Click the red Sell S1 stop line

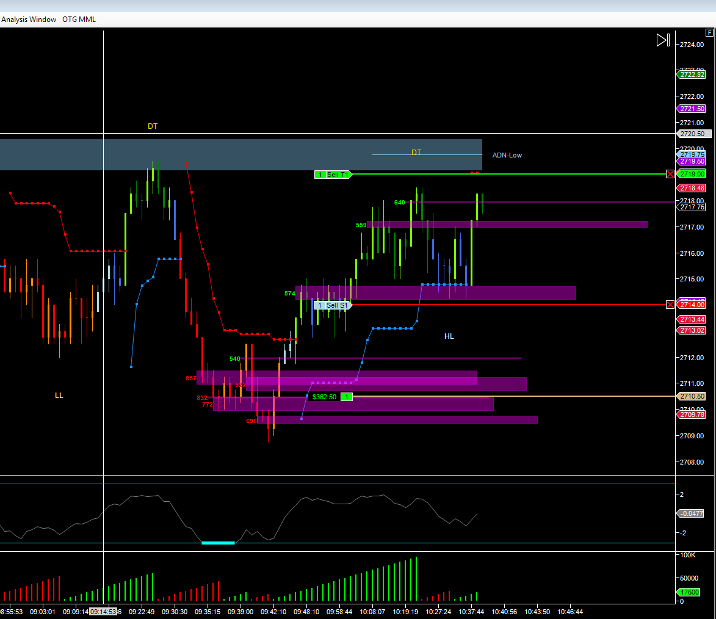(508, 305)
